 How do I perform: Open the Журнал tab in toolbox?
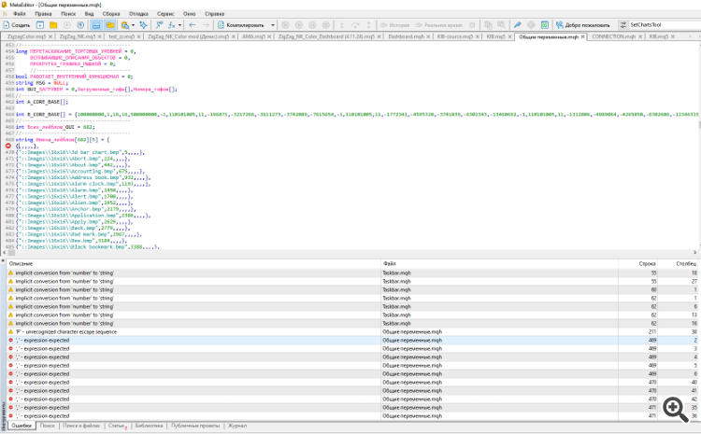point(237,426)
